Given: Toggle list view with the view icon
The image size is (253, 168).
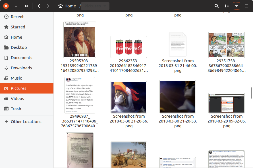Looking at the screenshot, I should click(x=227, y=6).
